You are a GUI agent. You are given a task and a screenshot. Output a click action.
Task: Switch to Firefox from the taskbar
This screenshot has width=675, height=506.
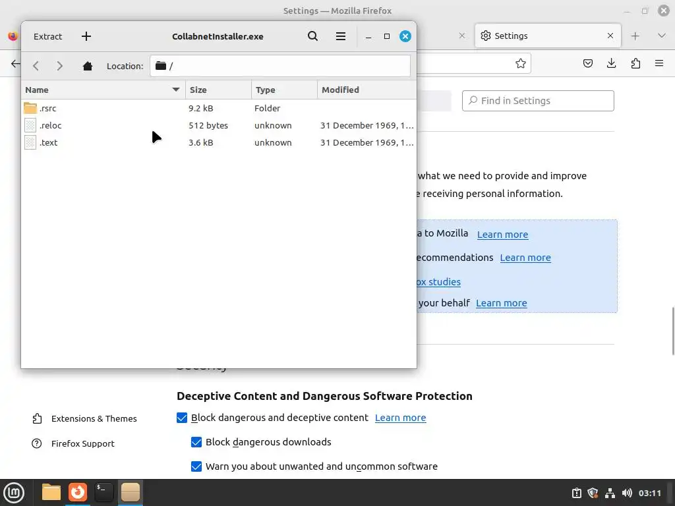tap(78, 492)
